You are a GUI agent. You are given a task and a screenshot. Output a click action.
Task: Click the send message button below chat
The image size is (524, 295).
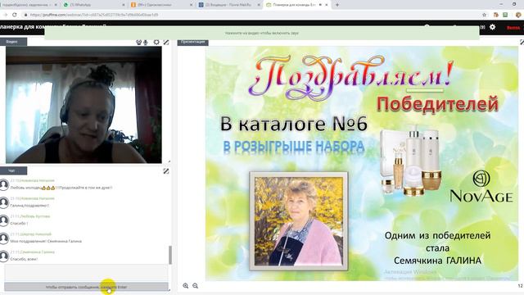click(86, 287)
